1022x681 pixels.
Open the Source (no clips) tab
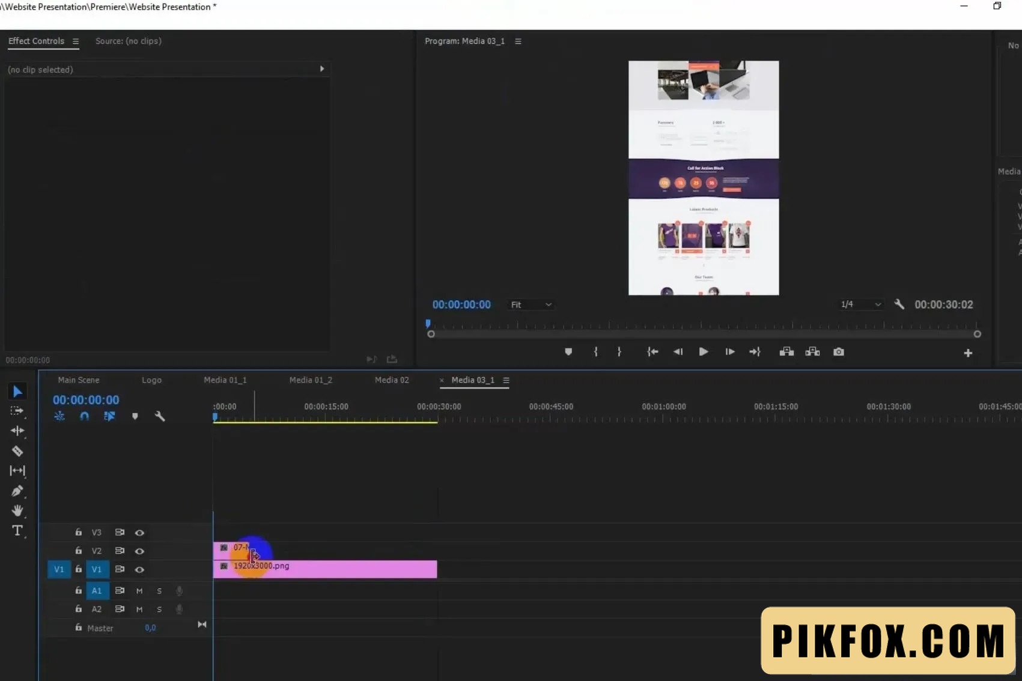pyautogui.click(x=129, y=41)
